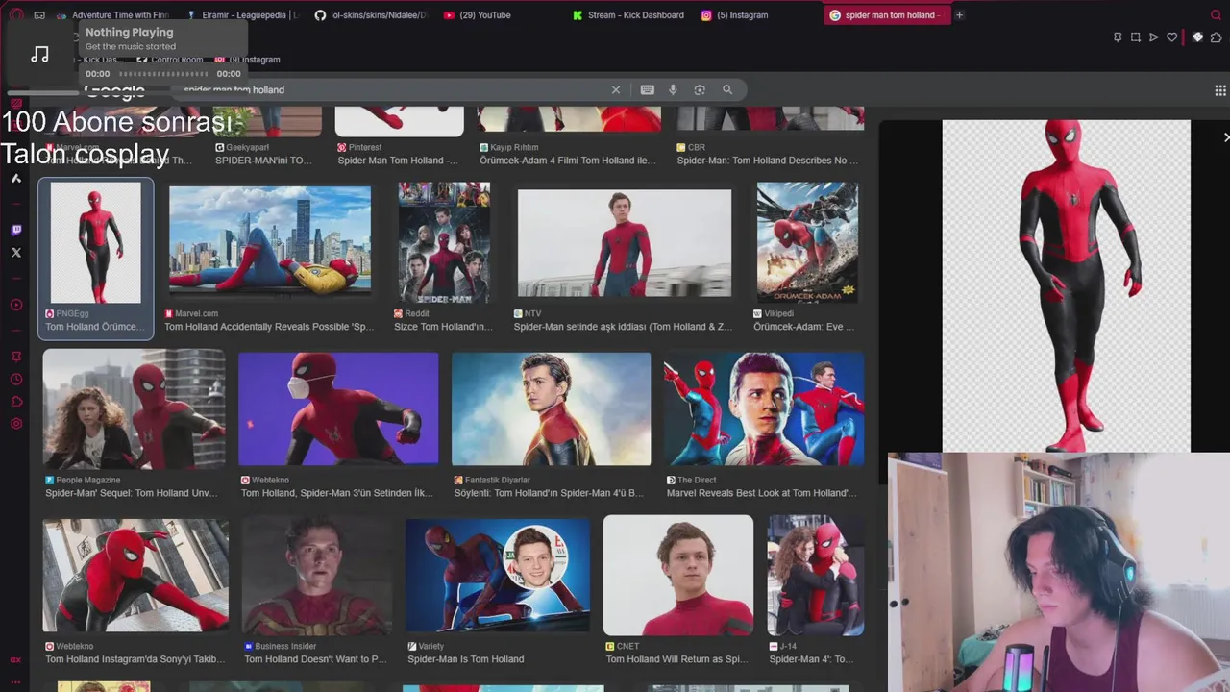Start search by voice microphone
1230x692 pixels.
click(x=673, y=89)
